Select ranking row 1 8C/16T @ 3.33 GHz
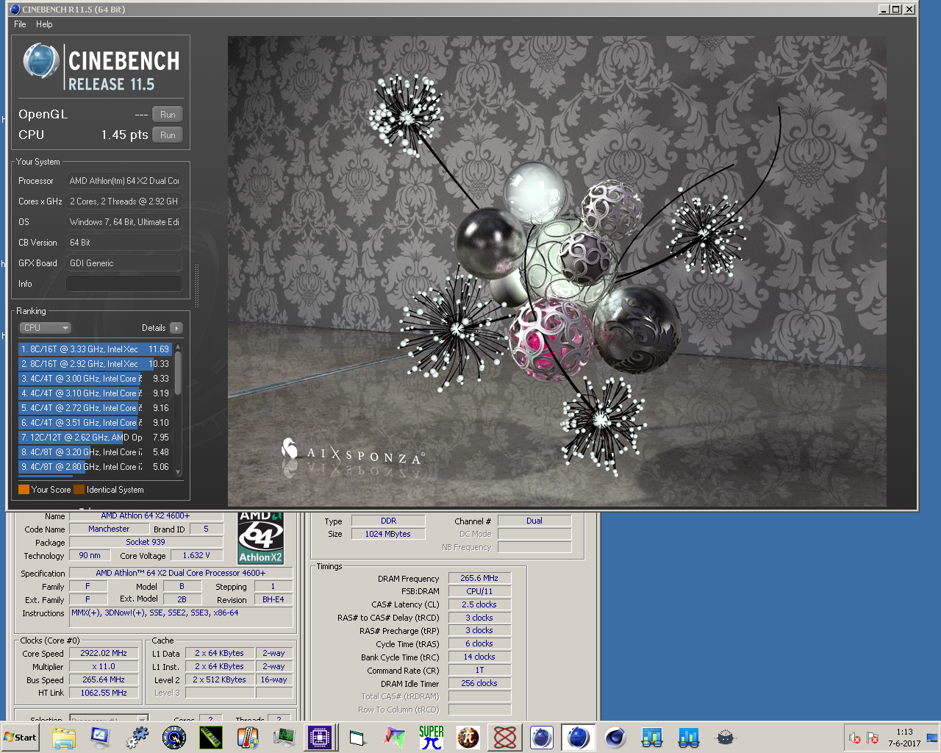 95,349
